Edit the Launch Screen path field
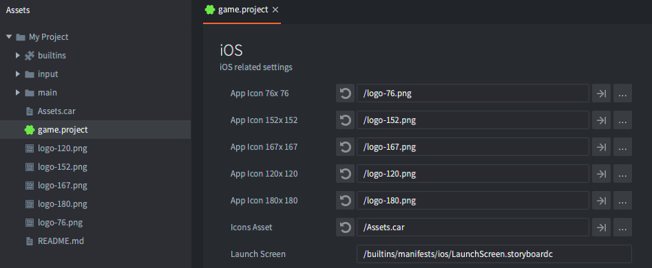 coord(494,254)
